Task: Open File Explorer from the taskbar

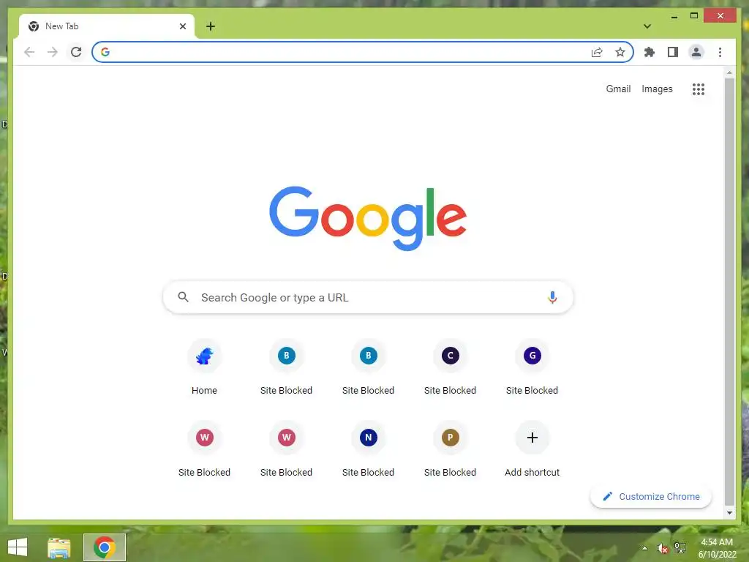Action: pyautogui.click(x=59, y=547)
